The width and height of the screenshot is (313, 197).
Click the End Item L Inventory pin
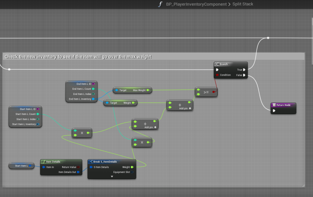tap(93, 98)
